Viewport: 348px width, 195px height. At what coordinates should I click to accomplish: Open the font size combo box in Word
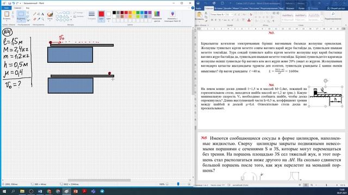coord(229,15)
